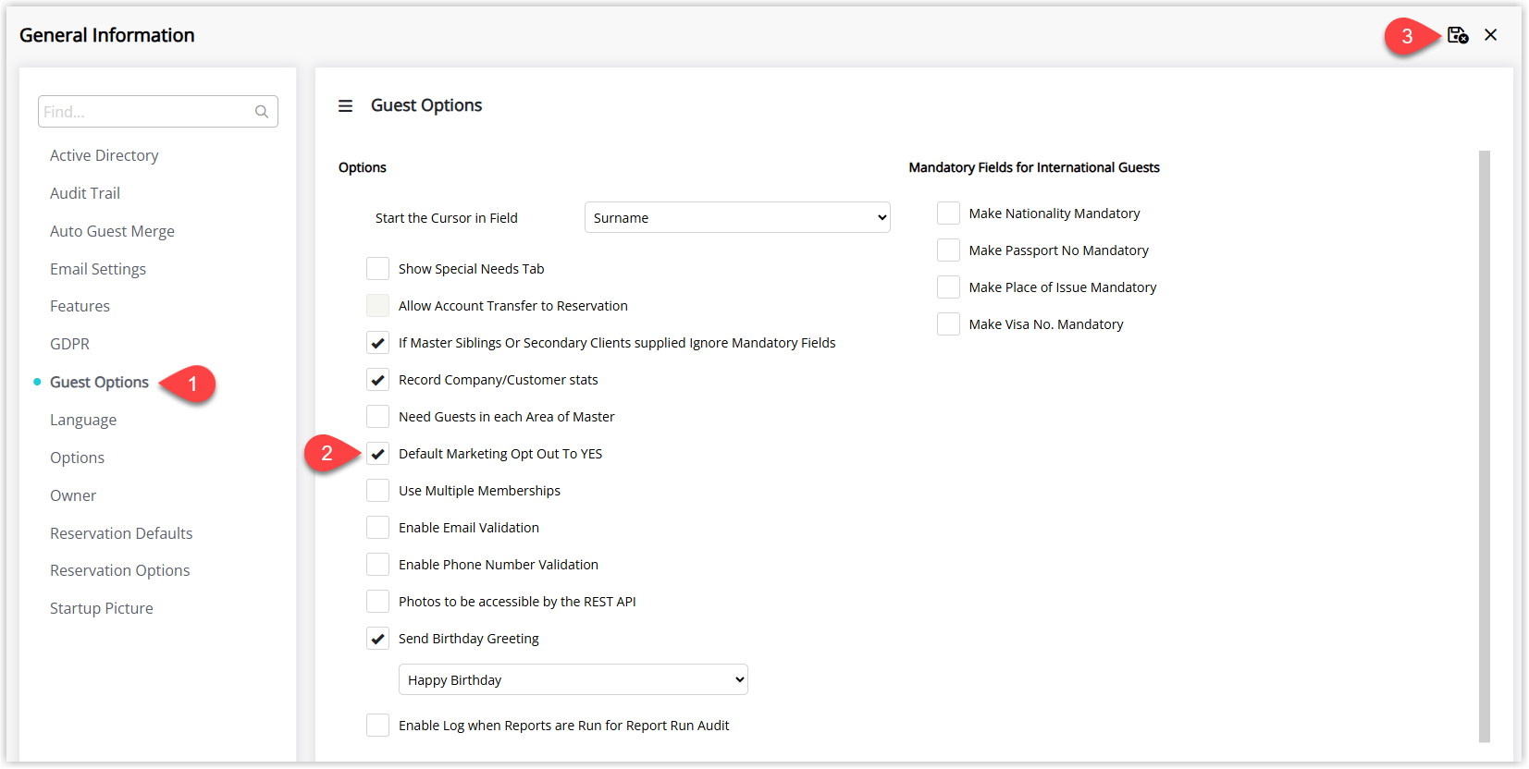Check Make Visa No. Mandatory
Viewport: 1529px width, 769px height.
948,324
